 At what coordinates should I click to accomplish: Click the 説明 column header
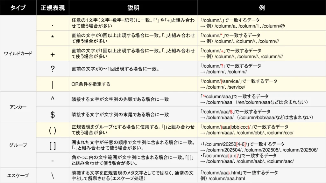coord(134,8)
